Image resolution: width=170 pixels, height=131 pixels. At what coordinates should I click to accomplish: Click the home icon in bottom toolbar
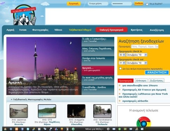5,129
